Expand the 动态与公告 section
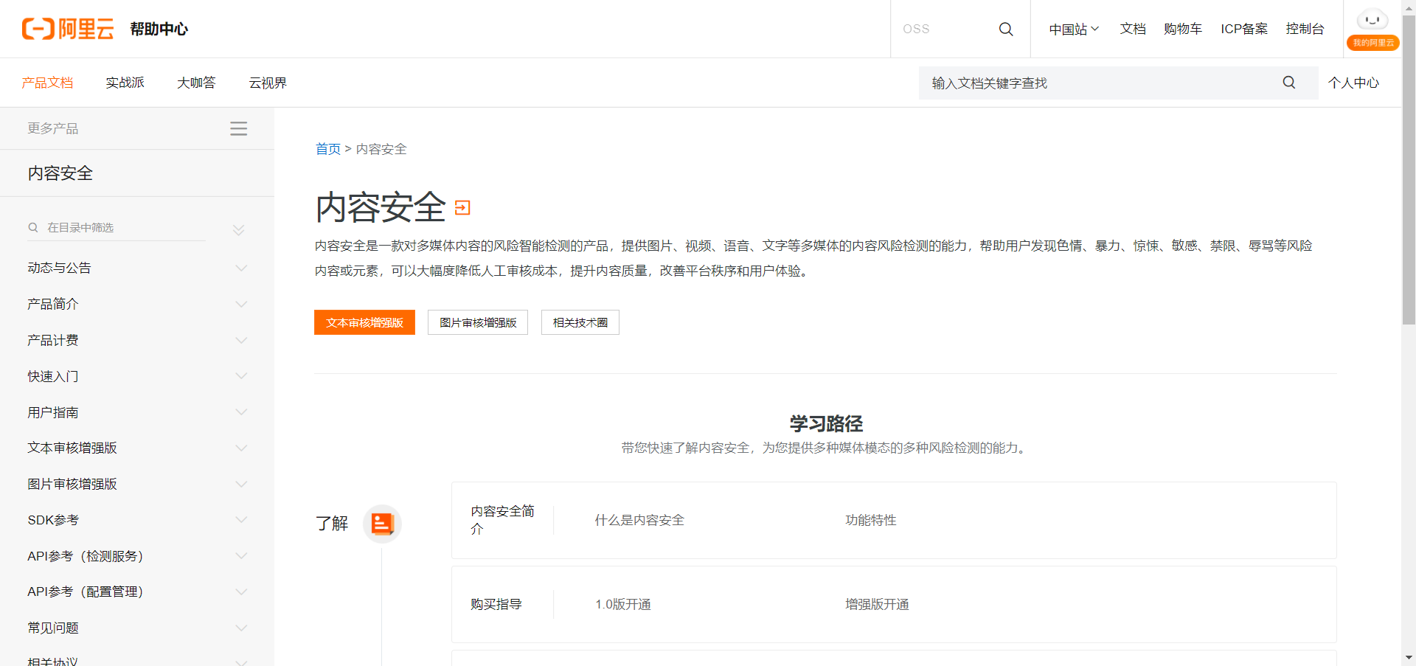 click(240, 268)
